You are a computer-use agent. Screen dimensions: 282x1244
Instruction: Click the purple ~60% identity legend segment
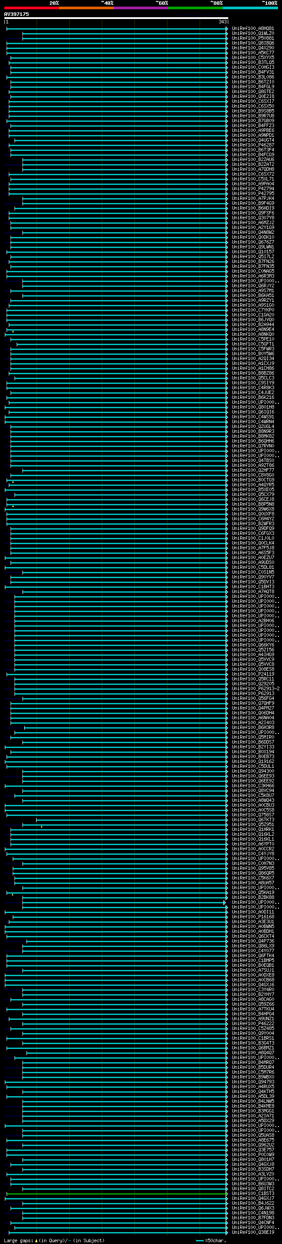click(141, 8)
